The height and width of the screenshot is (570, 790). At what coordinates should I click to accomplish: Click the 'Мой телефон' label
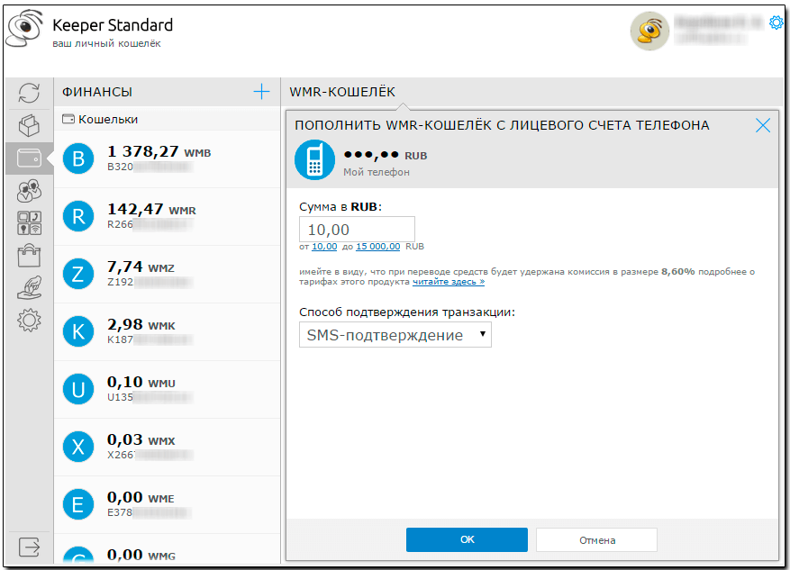(377, 172)
